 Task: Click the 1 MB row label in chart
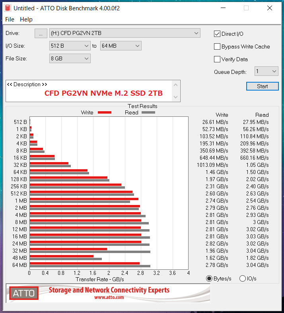pos(21,201)
